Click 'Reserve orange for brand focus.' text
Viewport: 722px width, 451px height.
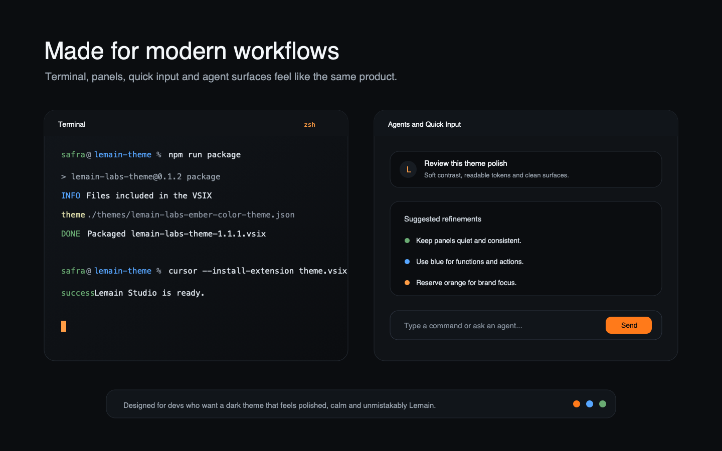466,283
